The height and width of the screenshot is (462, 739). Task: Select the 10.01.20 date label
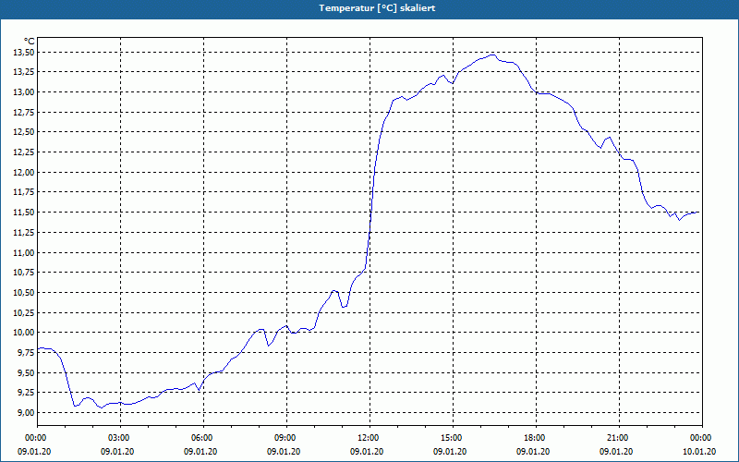click(x=699, y=452)
